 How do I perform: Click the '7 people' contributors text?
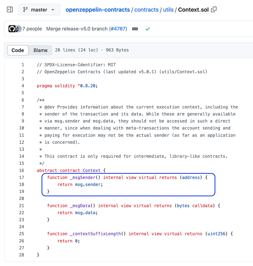coord(32,29)
